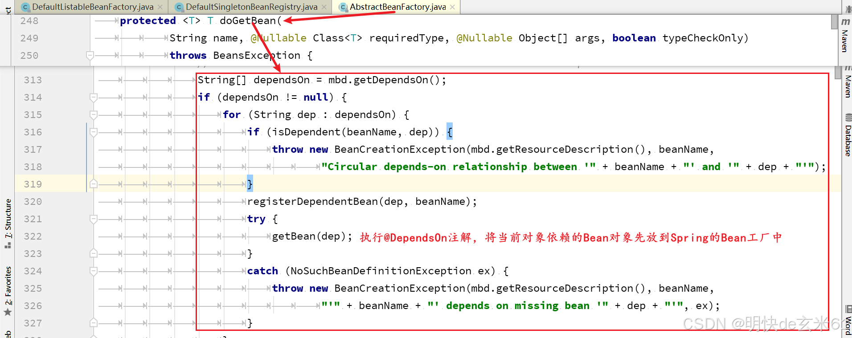This screenshot has width=852, height=338.
Task: Click getBean(dep) call on line 322
Action: coord(309,236)
